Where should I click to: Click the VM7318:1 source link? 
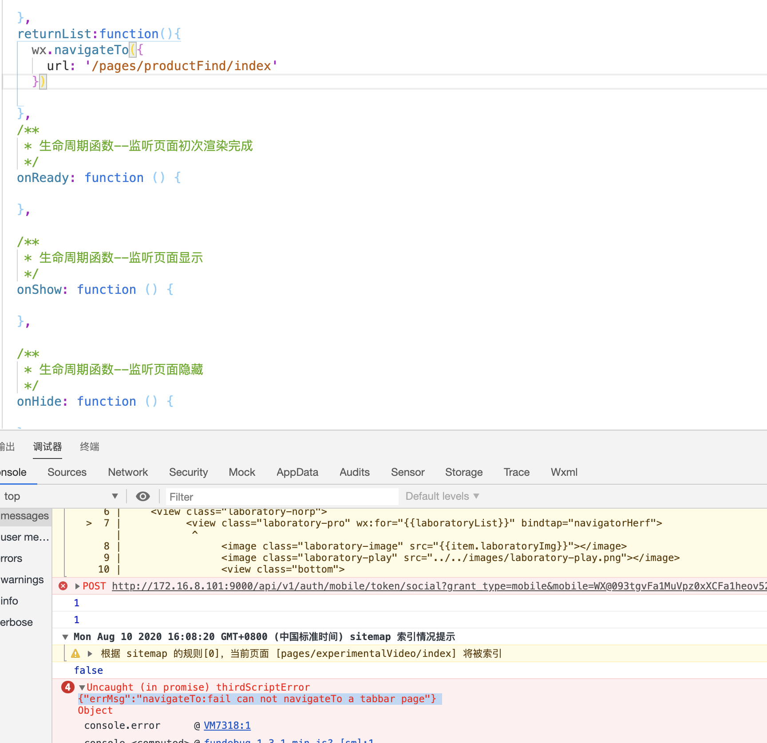click(227, 725)
